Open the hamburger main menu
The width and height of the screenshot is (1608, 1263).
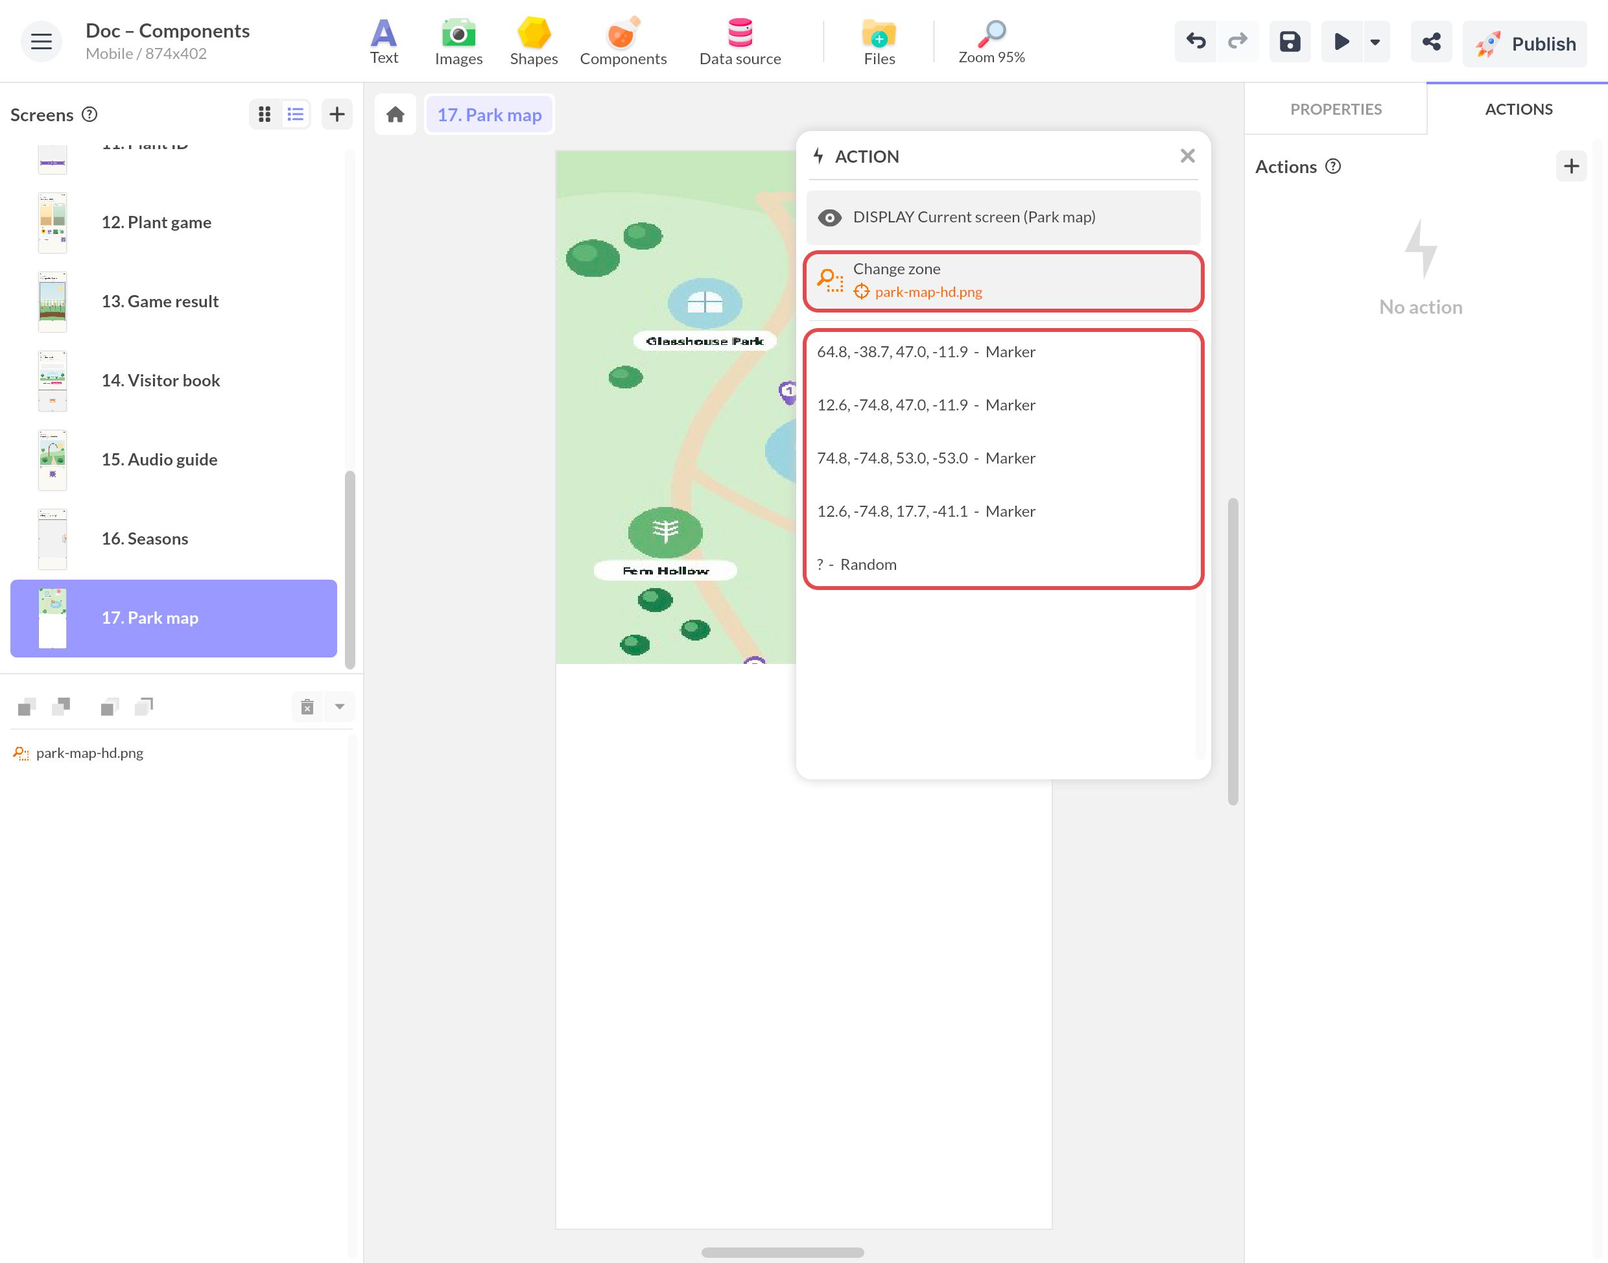(41, 42)
